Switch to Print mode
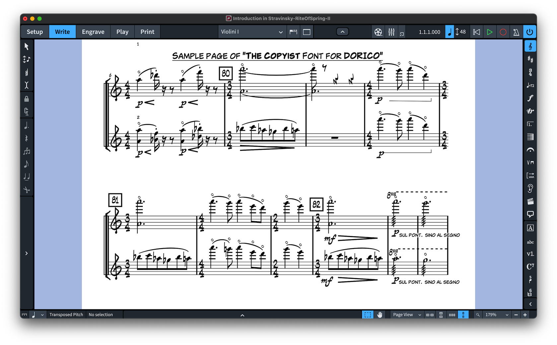 (147, 32)
